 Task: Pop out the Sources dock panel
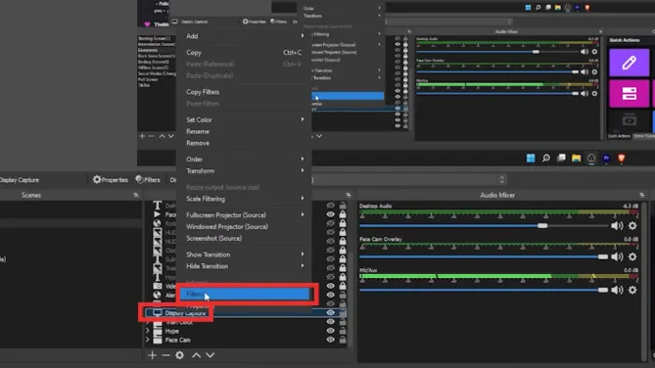(349, 195)
